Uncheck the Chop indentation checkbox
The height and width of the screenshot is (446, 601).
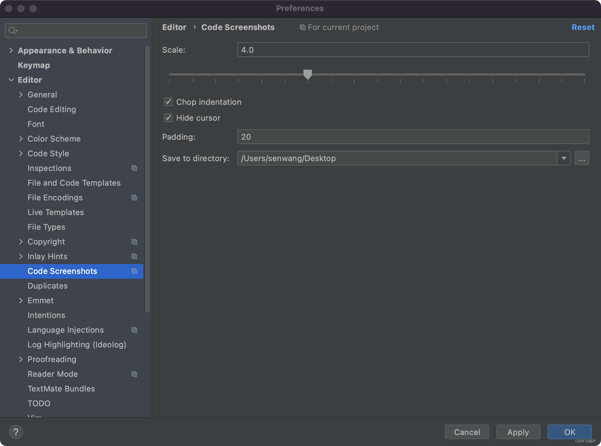tap(168, 102)
